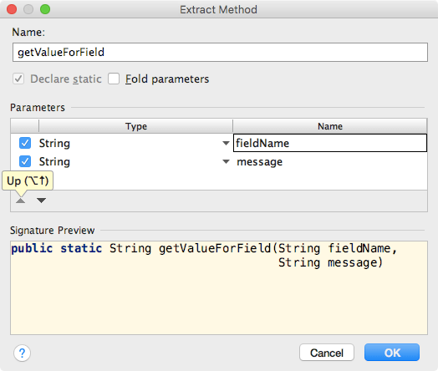The image size is (438, 371).
Task: Click the move parameter Up arrow
Action: (20, 201)
